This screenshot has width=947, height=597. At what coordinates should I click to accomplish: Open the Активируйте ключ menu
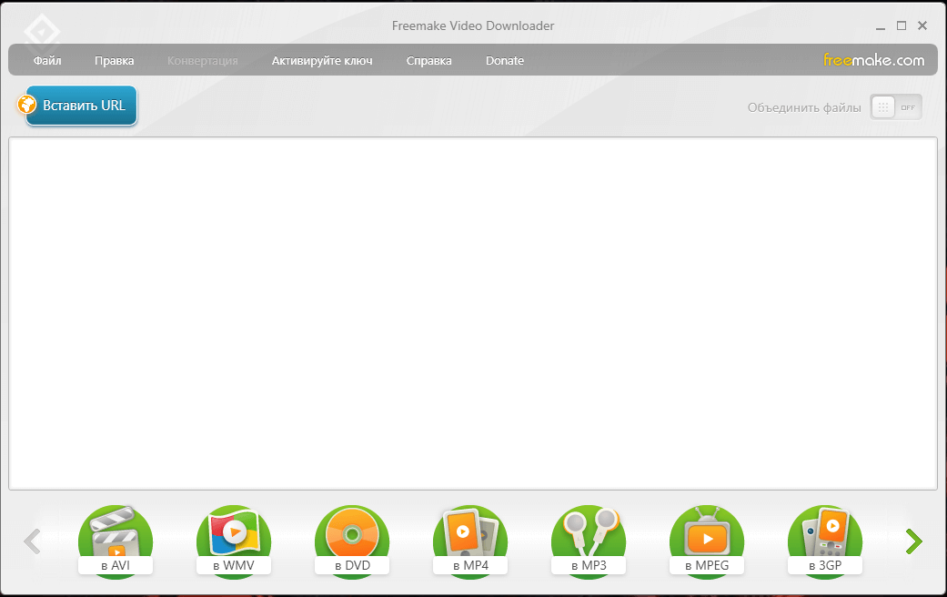click(x=322, y=60)
